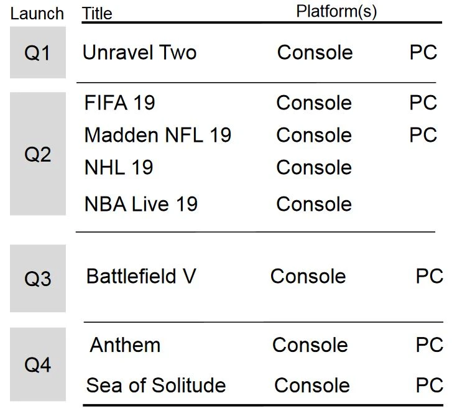Click the Unravel Two title
The image size is (452, 411).
tap(139, 53)
